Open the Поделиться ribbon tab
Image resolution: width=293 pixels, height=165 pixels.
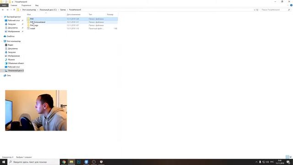coord(26,5)
